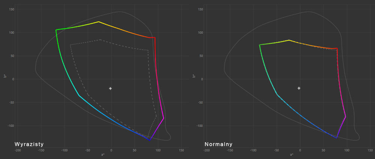Click the Wyrazisty label on left chart

[29, 144]
